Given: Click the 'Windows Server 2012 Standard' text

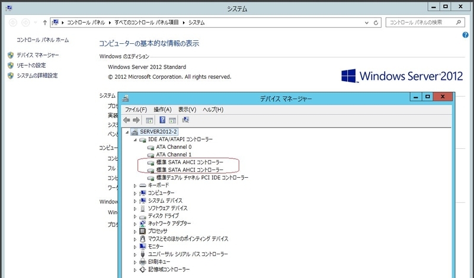Looking at the screenshot, I should click(x=147, y=67).
